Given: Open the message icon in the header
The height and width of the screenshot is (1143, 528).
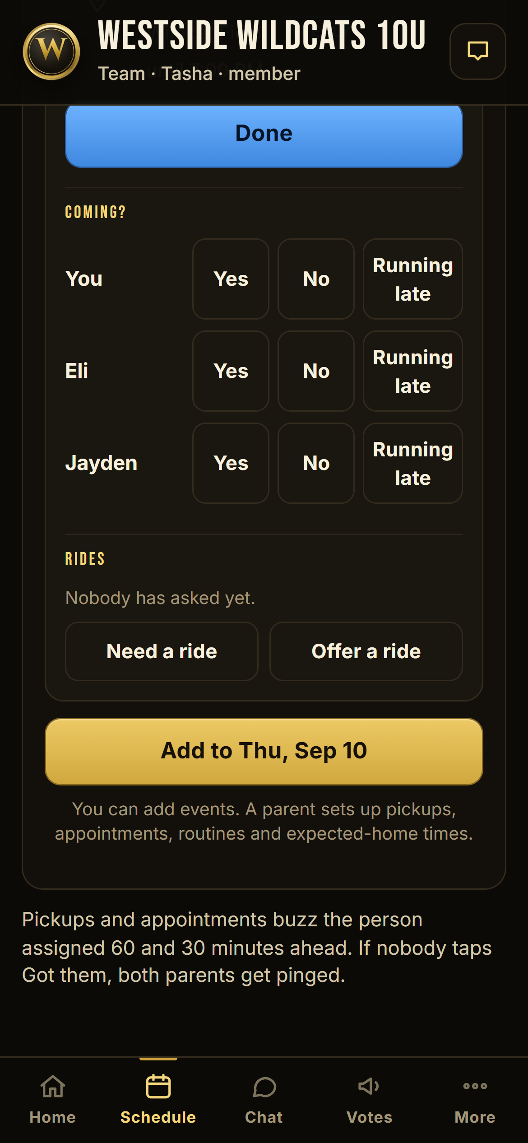Looking at the screenshot, I should (477, 51).
